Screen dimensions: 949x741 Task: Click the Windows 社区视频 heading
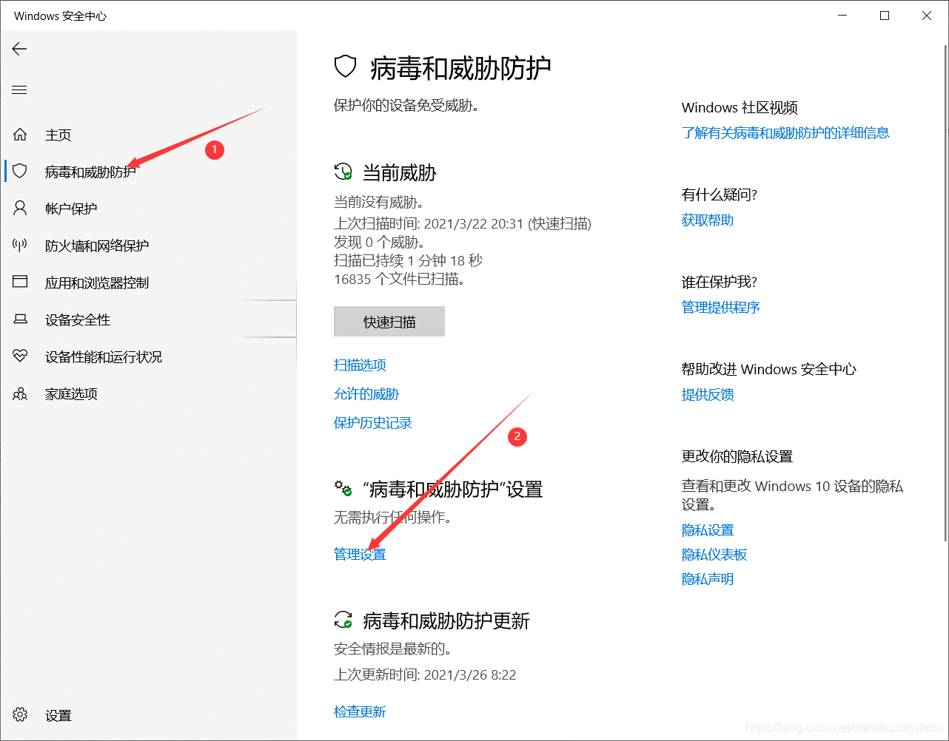click(x=740, y=107)
